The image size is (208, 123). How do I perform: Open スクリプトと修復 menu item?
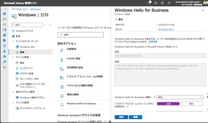coord(27,74)
